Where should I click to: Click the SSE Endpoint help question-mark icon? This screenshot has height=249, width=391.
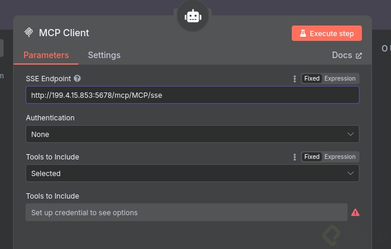point(77,78)
